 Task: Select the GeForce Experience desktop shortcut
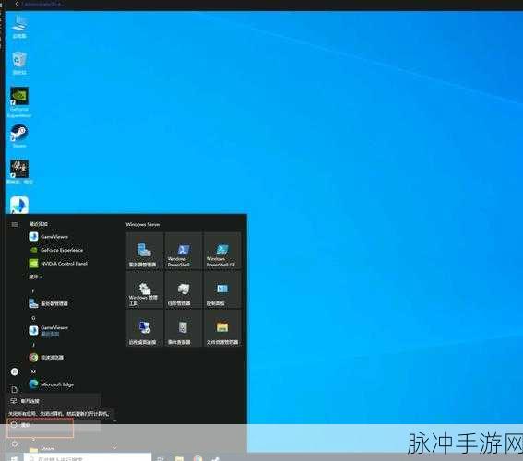tap(19, 102)
